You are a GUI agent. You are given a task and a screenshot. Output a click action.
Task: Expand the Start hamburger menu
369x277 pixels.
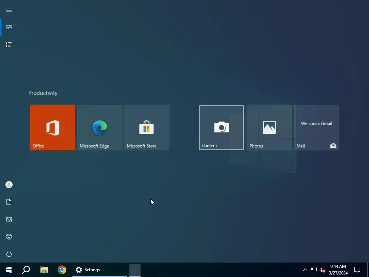pyautogui.click(x=9, y=10)
